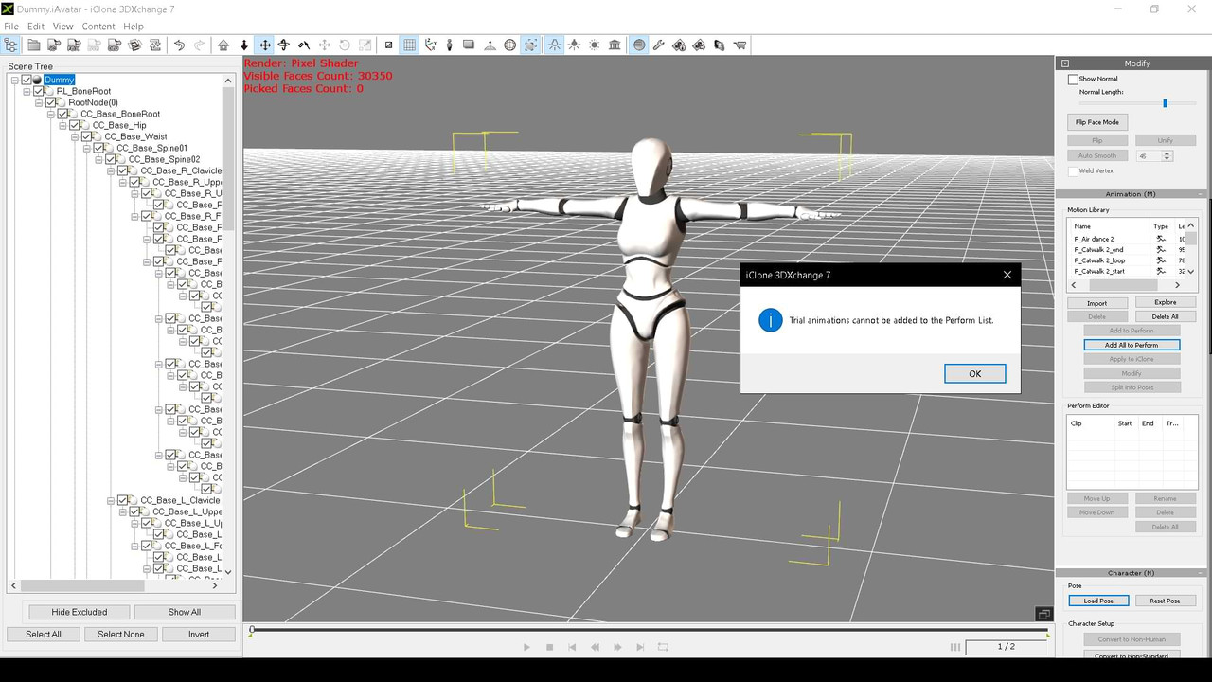Collapse the CC_Base_Waist tree node
Viewport: 1212px width, 682px height.
pyautogui.click(x=75, y=136)
